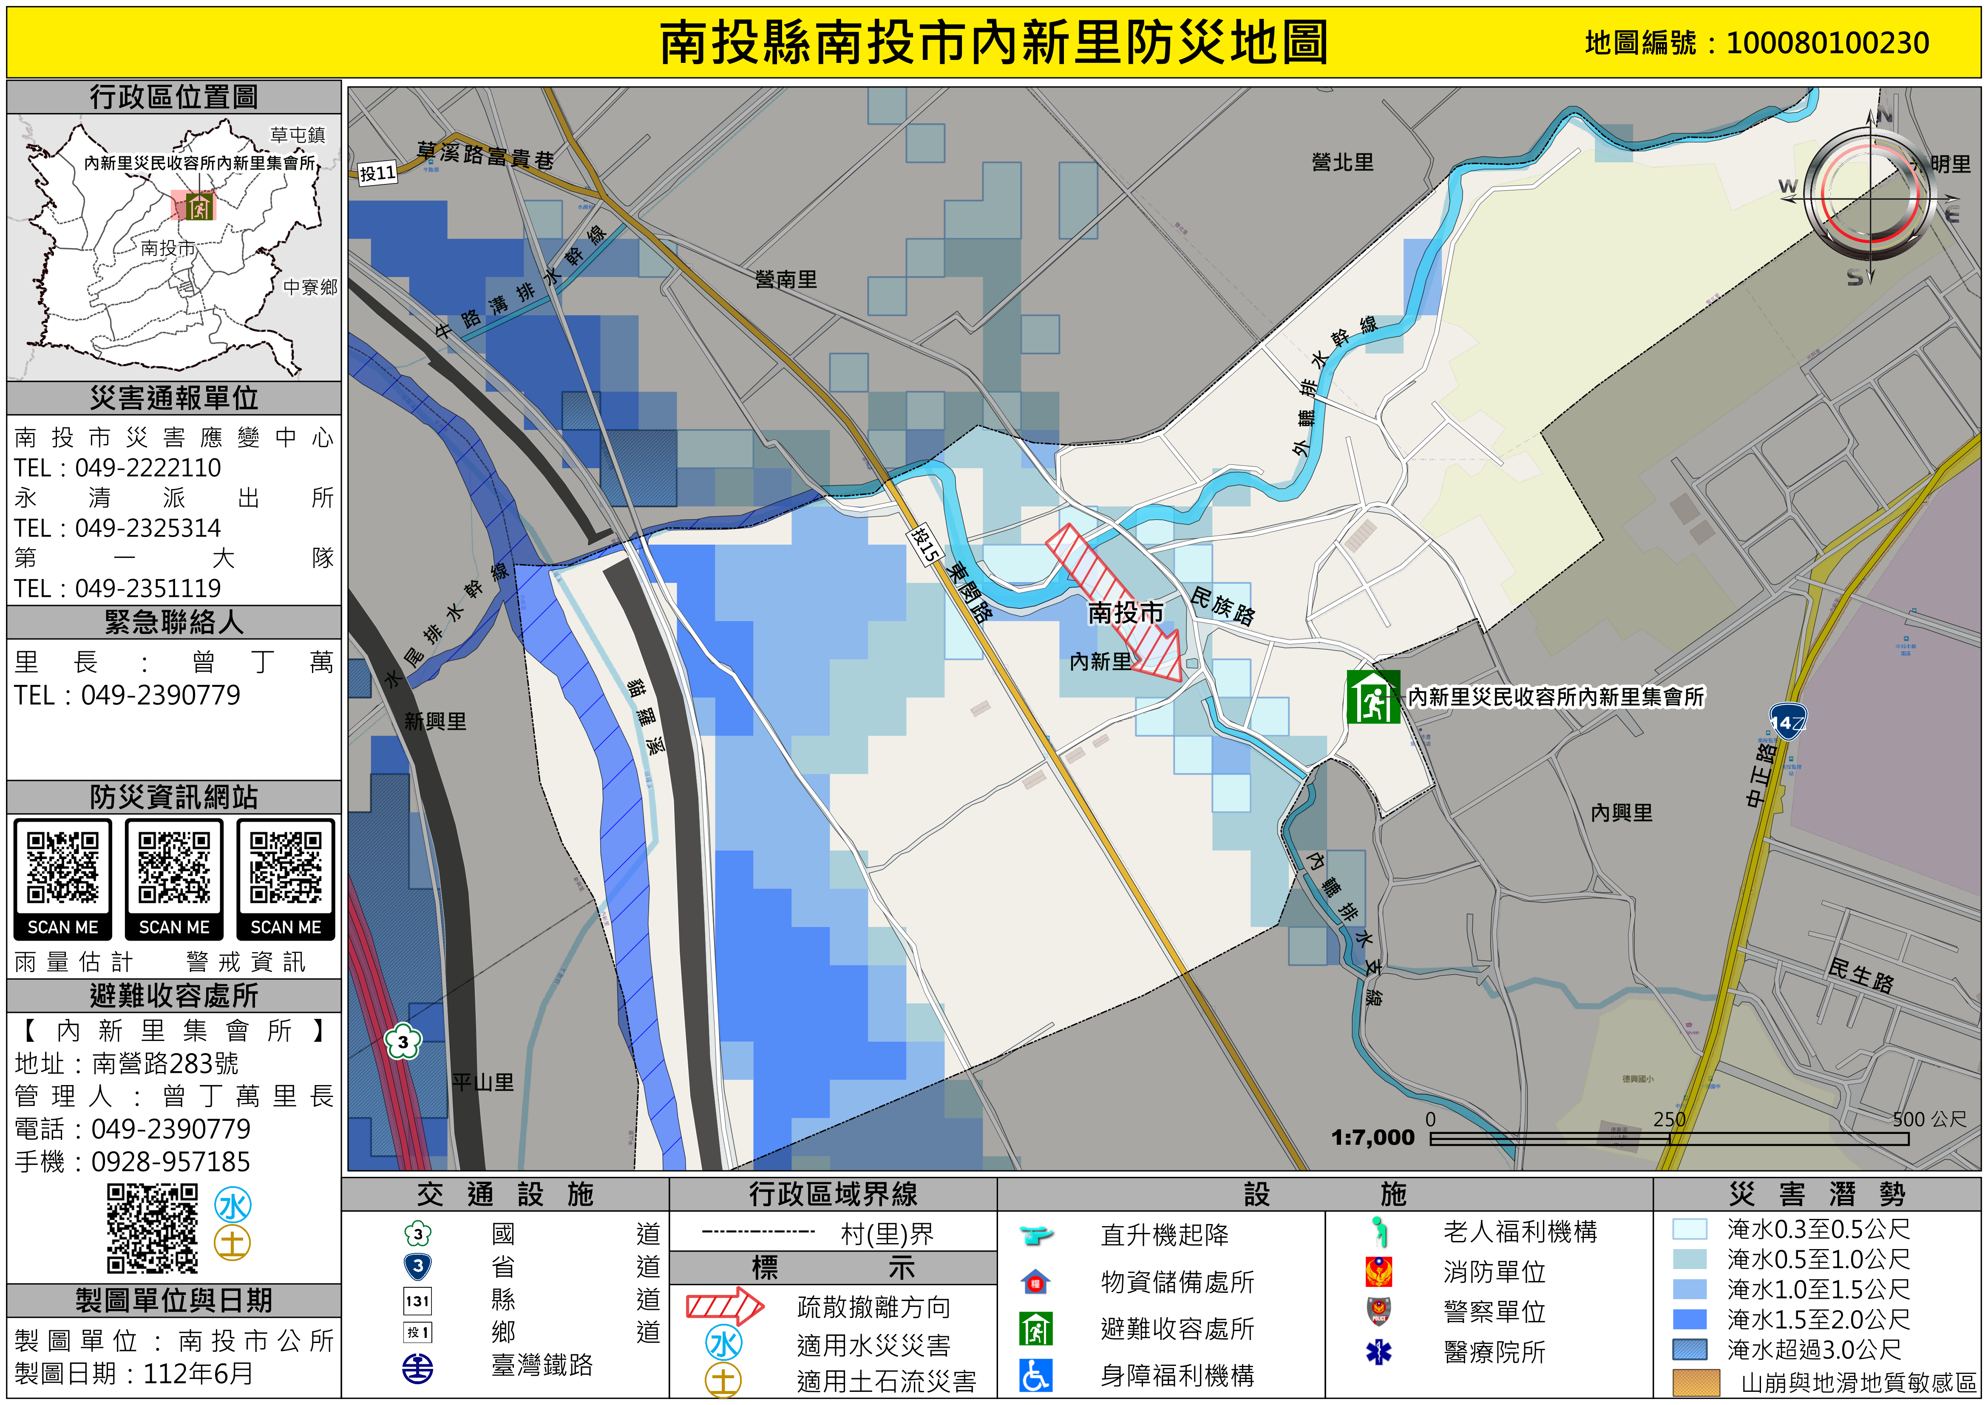Click the supply storage house legend icon
Screen dimensions: 1988x1405
click(x=1035, y=1282)
